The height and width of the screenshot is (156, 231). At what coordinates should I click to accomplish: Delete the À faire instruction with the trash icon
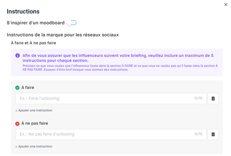point(213,99)
